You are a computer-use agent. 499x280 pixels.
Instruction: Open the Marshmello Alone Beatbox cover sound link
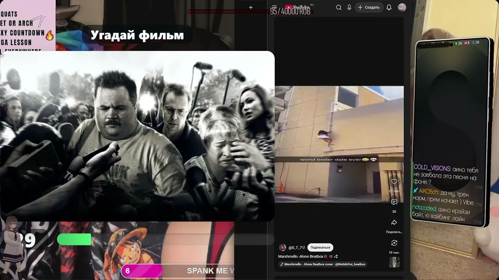pyautogui.click(x=323, y=264)
